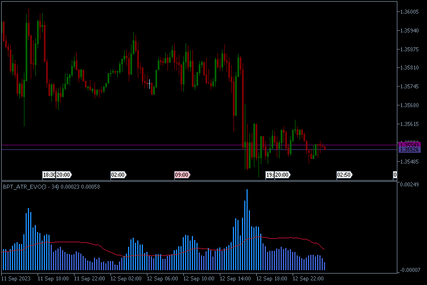This screenshot has height=285, width=427.
Task: Click the 18:30 session time marker
Action: pyautogui.click(x=49, y=175)
